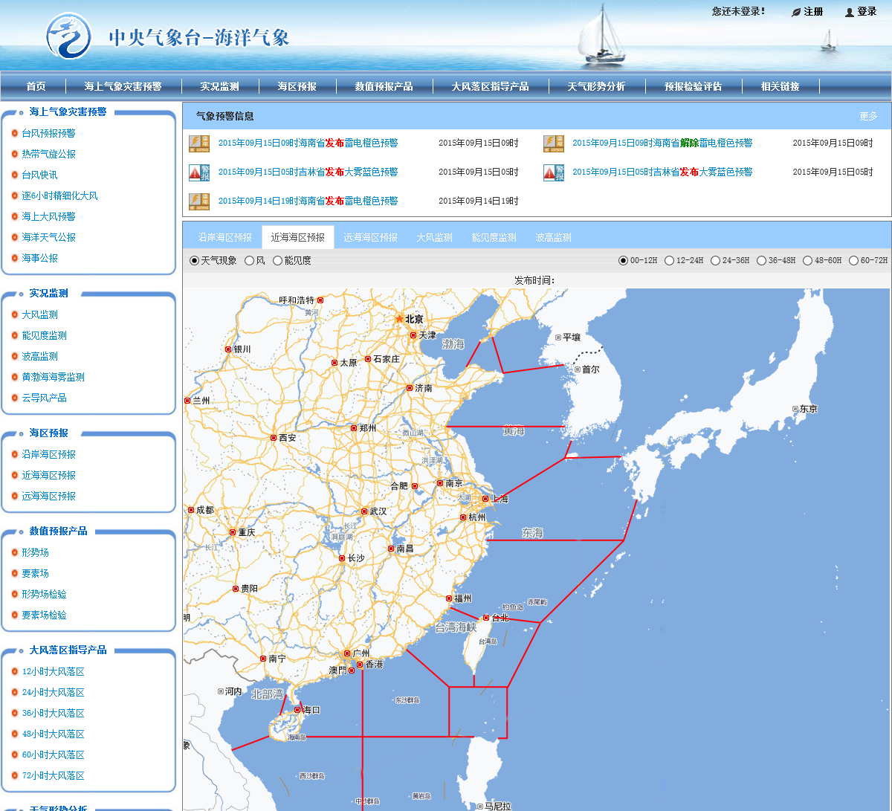Switch to the 远海海区预报 tab
The image size is (892, 811).
tap(370, 238)
